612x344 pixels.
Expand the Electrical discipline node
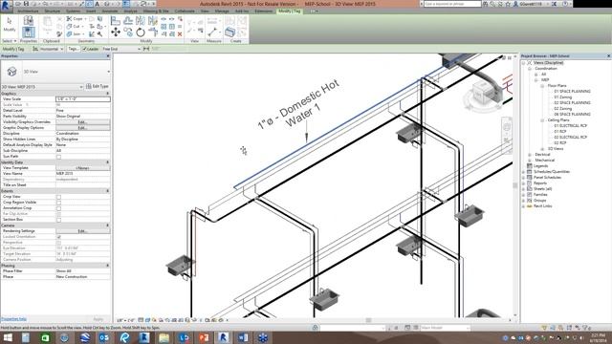pos(530,155)
